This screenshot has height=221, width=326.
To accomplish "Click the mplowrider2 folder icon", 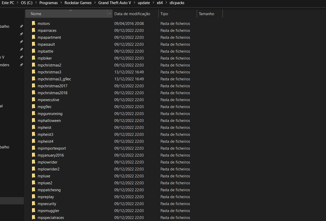I will click(33, 169).
